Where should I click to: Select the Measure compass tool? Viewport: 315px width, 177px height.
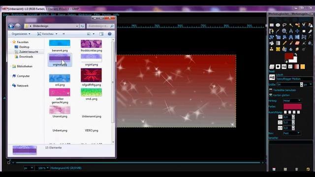tap(291, 31)
